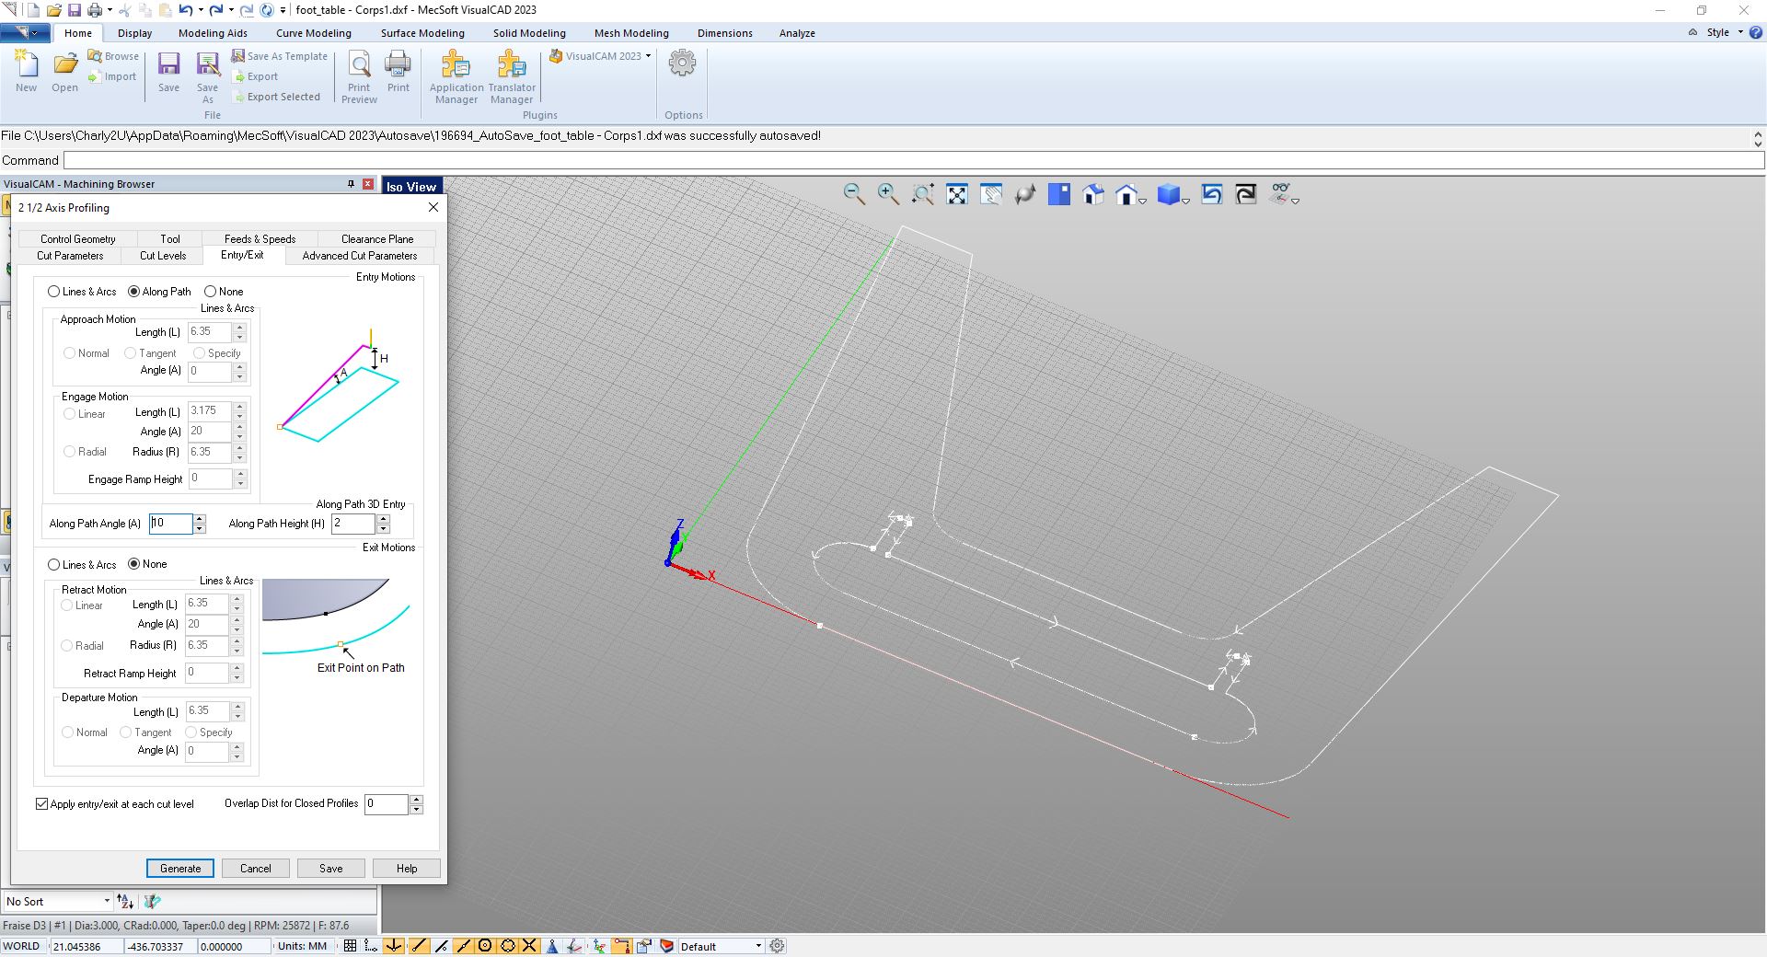The width and height of the screenshot is (1767, 957).
Task: Click the Help button in profiling dialog
Action: [x=407, y=869]
